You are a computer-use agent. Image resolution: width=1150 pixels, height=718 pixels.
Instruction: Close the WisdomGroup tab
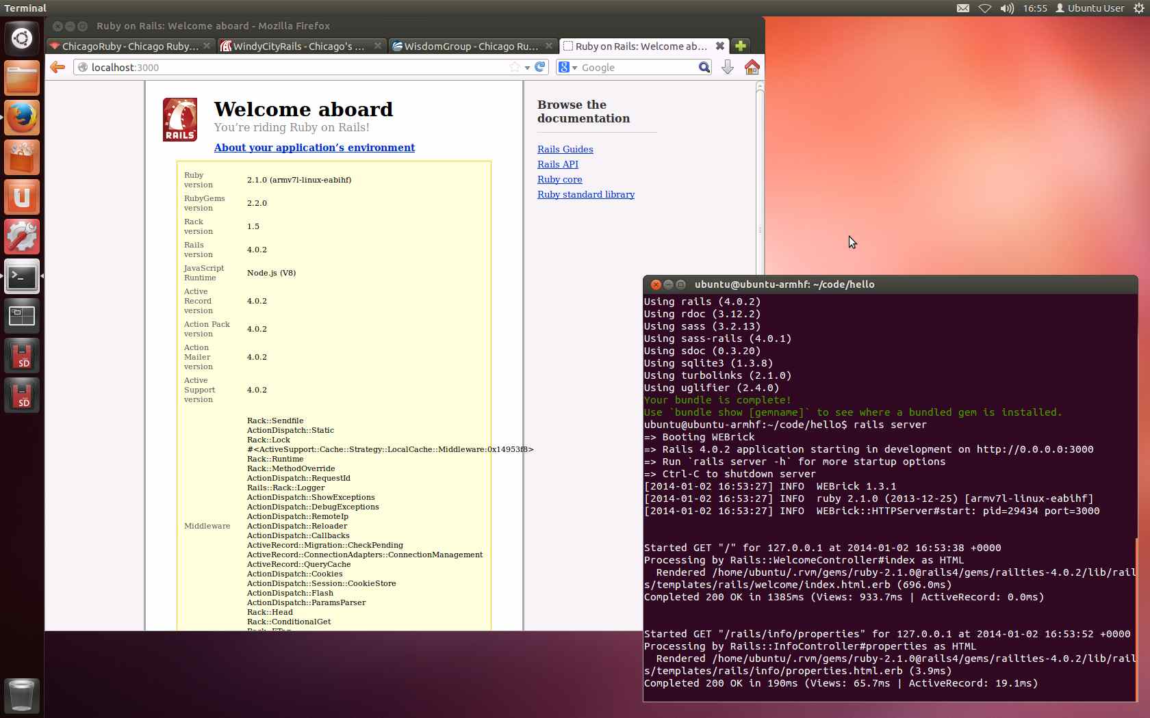(549, 46)
